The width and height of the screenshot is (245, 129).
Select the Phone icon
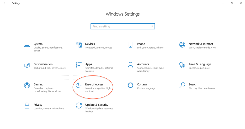(x=130, y=45)
